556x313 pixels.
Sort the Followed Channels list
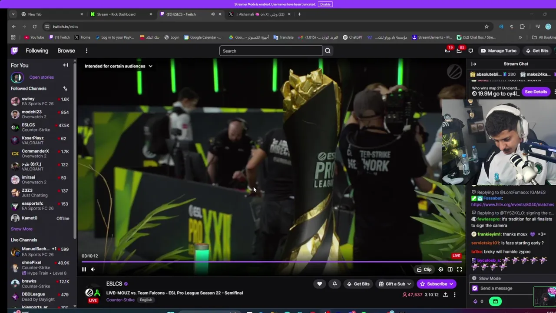tap(65, 89)
